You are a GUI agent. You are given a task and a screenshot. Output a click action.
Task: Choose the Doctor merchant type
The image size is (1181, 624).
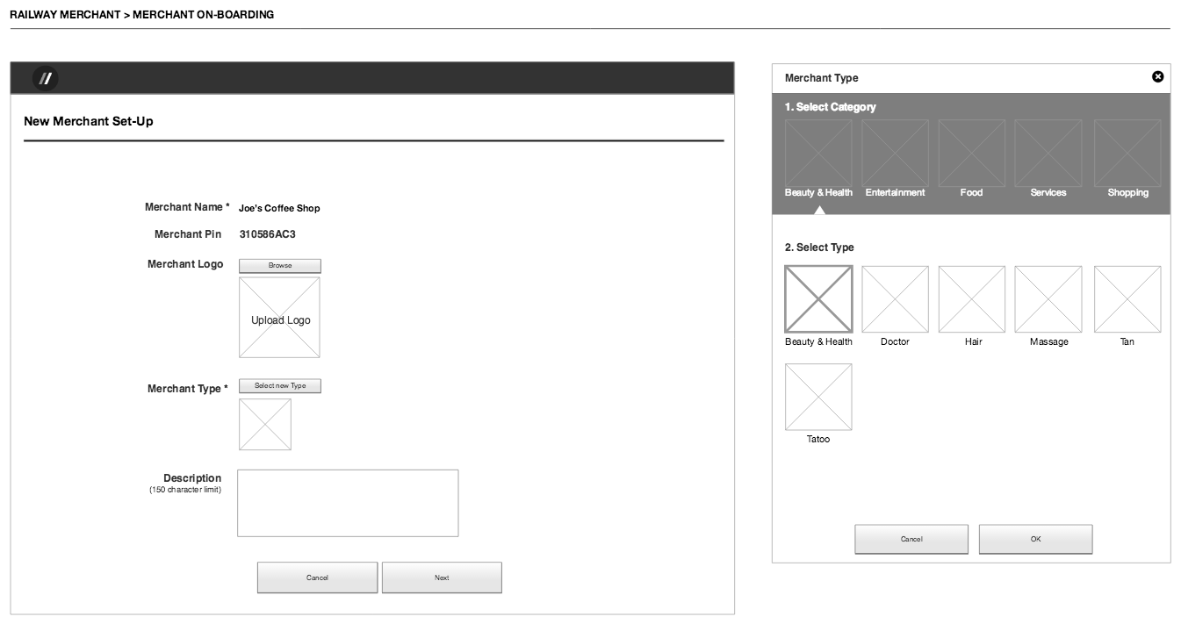tap(895, 299)
